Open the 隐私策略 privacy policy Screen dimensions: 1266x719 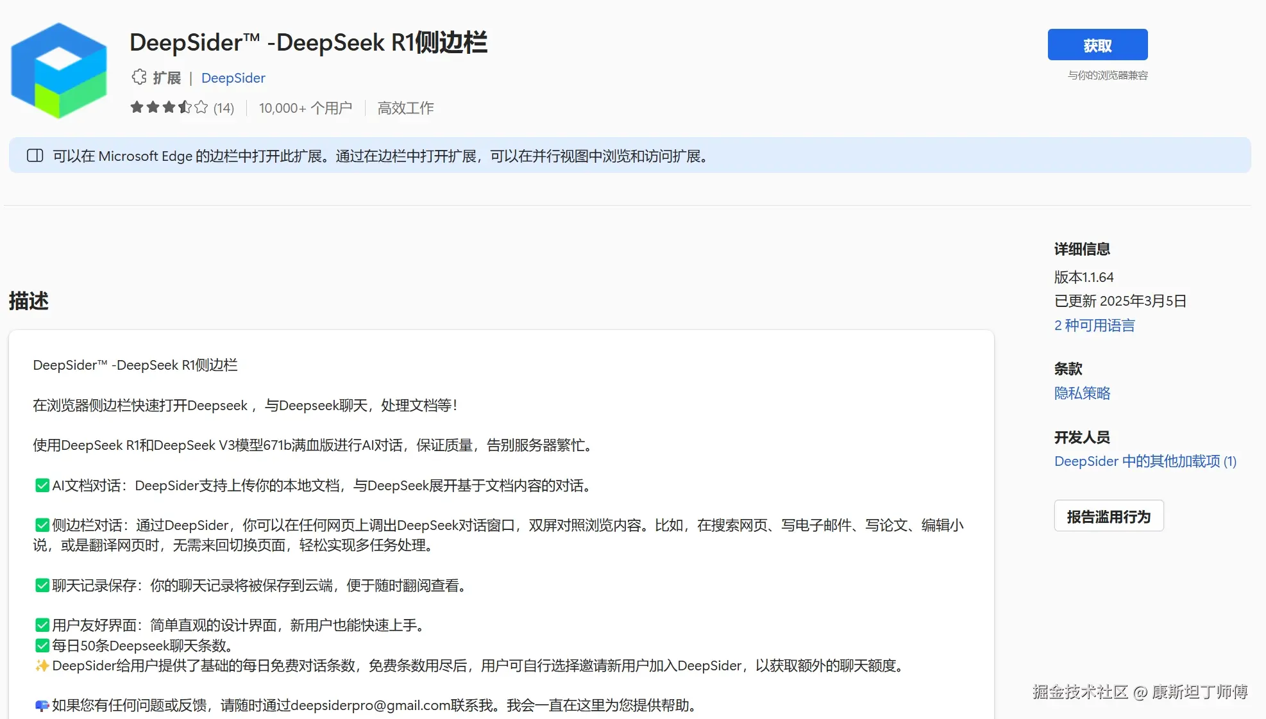(x=1082, y=393)
